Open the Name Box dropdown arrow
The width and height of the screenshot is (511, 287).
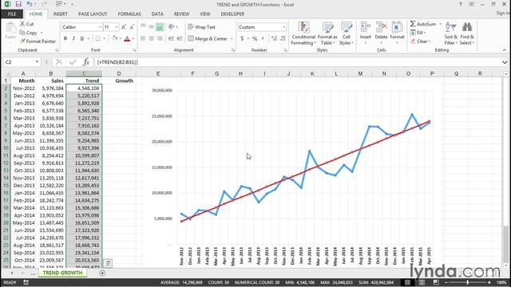pos(37,62)
